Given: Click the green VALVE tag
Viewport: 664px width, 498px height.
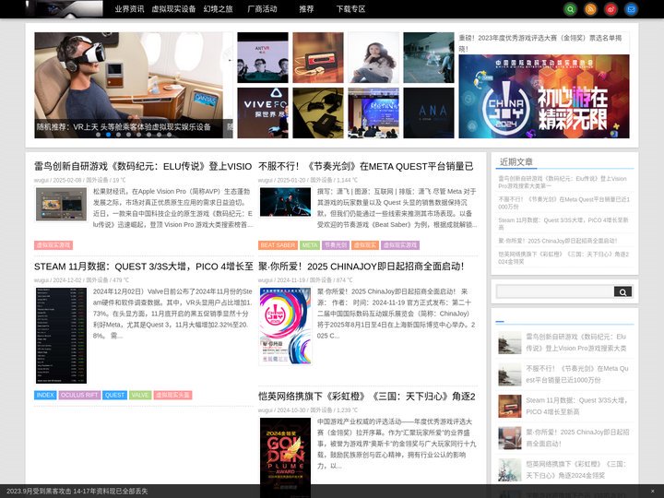Looking at the screenshot, I should pos(140,395).
